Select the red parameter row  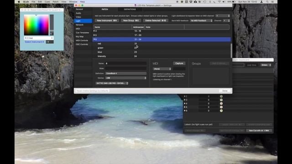coord(162,44)
